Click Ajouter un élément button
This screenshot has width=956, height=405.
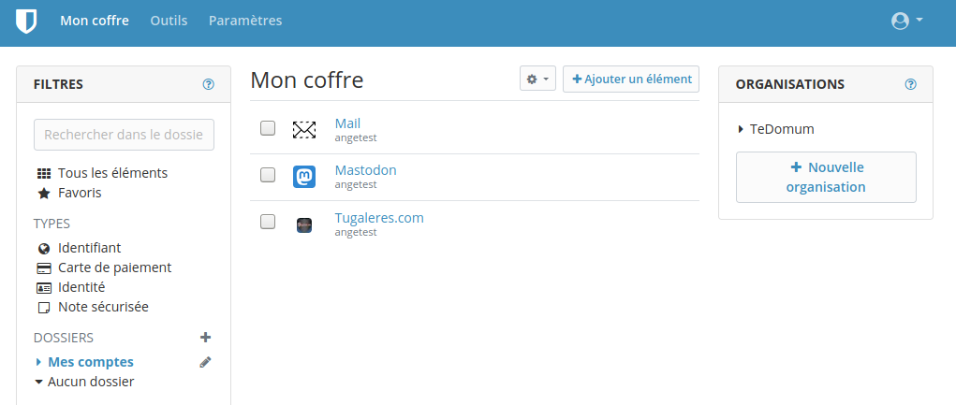pos(631,80)
